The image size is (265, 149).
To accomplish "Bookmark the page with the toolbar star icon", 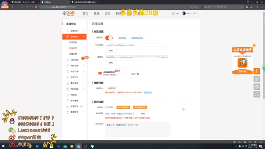I will coord(36,7).
